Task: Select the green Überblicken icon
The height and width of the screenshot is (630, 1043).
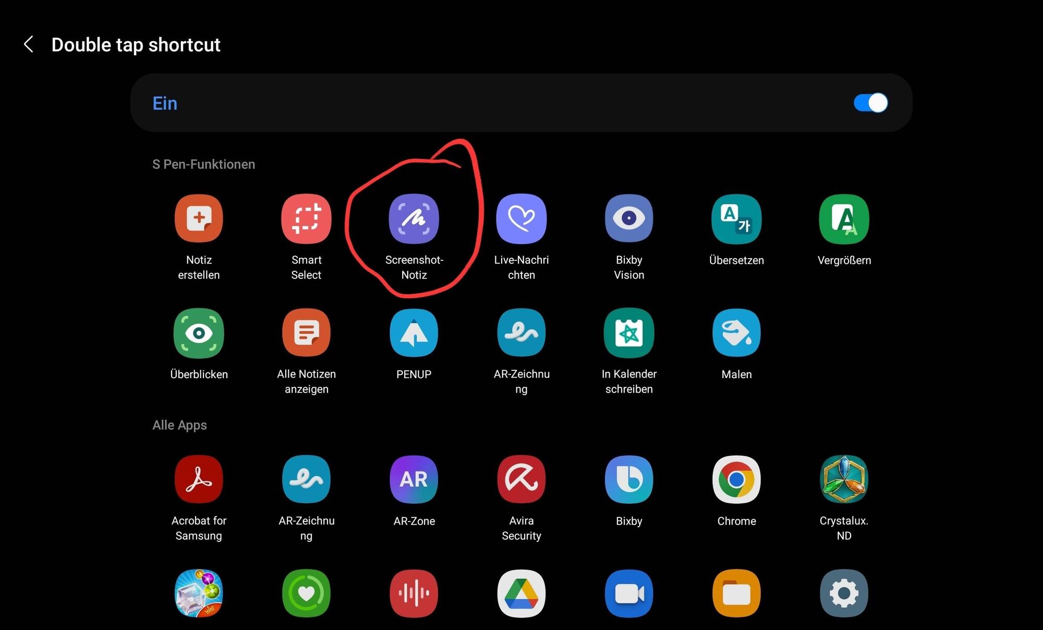Action: pyautogui.click(x=199, y=333)
